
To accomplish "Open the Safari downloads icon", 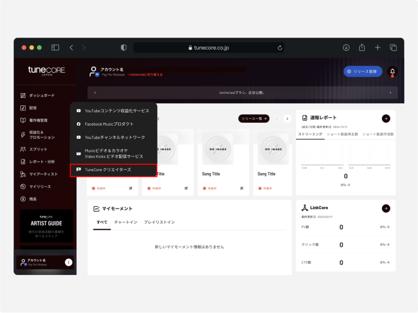I will (x=346, y=47).
